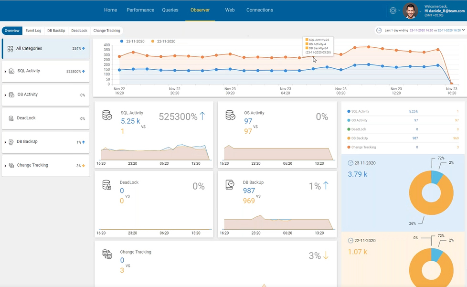Select DeadLock in the sidebar list
This screenshot has width=467, height=287.
[26, 118]
